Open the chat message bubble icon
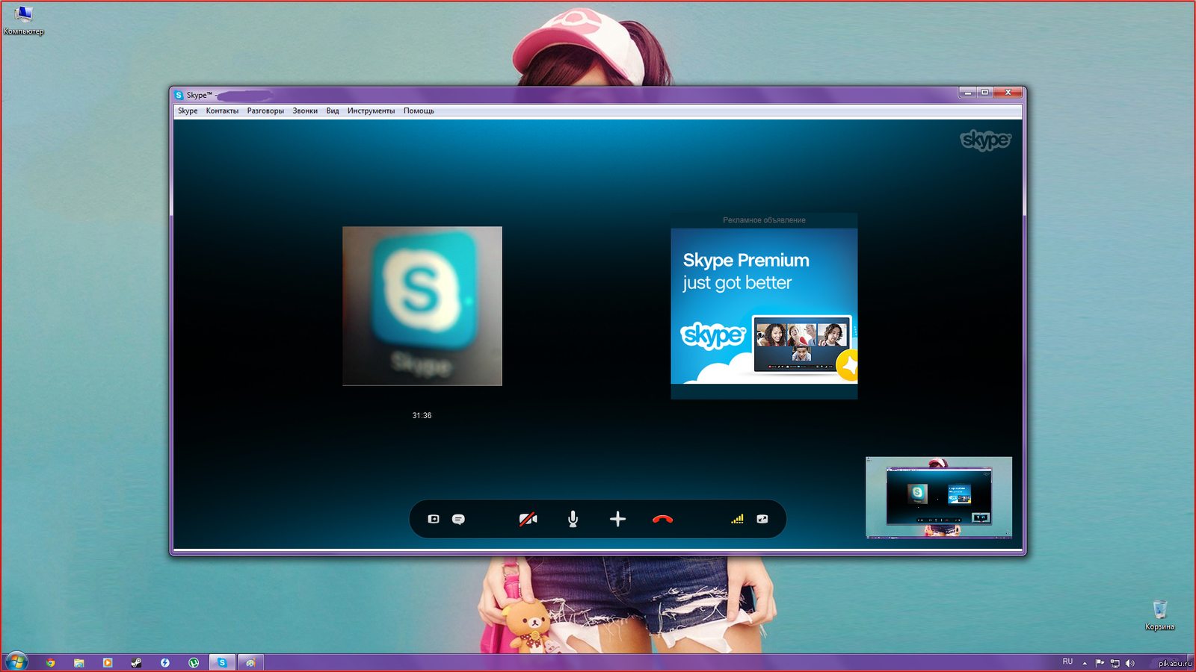 458,520
